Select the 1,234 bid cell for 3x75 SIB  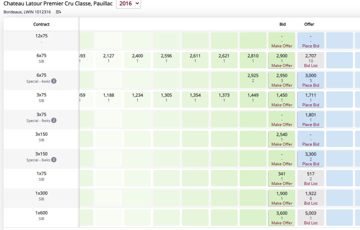[x=137, y=100]
